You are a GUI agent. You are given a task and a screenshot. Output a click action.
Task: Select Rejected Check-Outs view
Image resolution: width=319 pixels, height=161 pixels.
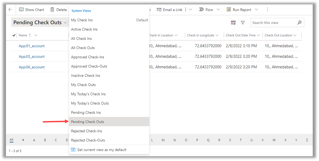coord(88,140)
